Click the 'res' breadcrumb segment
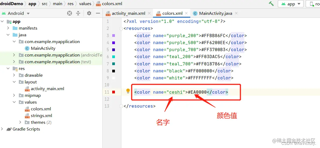 (70, 4)
